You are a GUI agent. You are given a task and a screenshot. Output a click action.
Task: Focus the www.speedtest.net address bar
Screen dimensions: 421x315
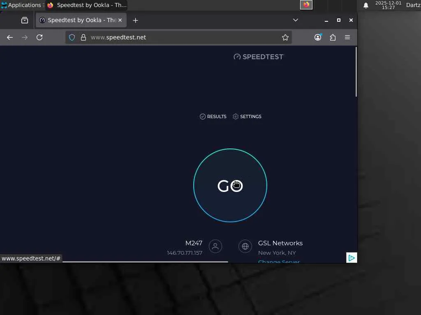click(178, 37)
